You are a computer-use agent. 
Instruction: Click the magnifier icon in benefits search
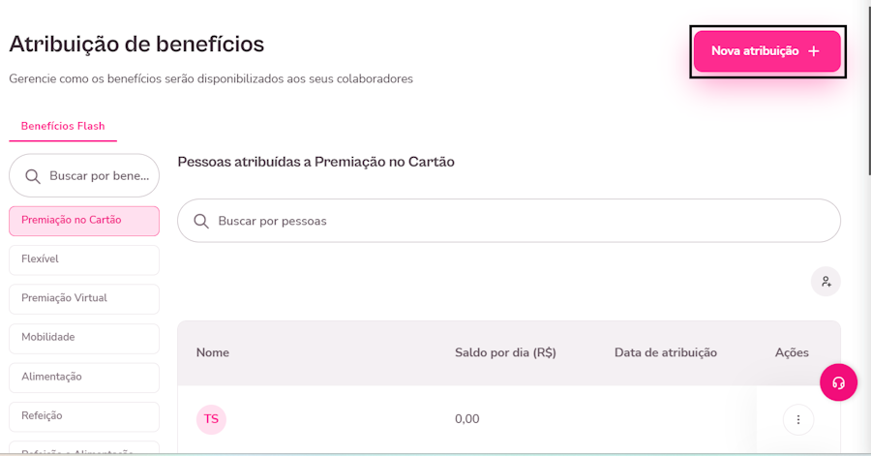(33, 176)
